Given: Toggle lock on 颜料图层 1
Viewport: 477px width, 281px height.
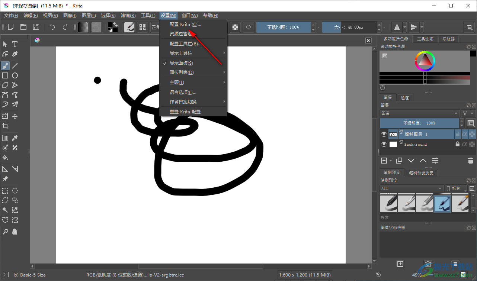Looking at the screenshot, I should coord(458,134).
